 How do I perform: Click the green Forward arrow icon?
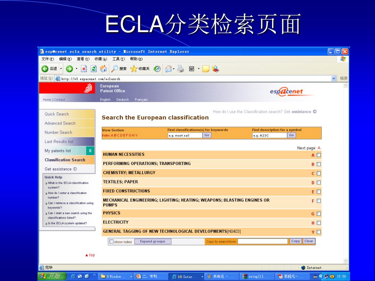click(69, 69)
